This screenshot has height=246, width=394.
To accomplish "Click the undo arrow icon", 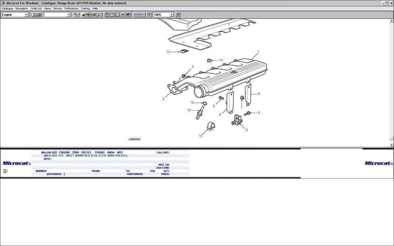I will coord(135,15).
